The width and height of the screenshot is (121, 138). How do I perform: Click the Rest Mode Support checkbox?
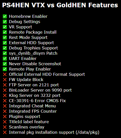point(5,37)
